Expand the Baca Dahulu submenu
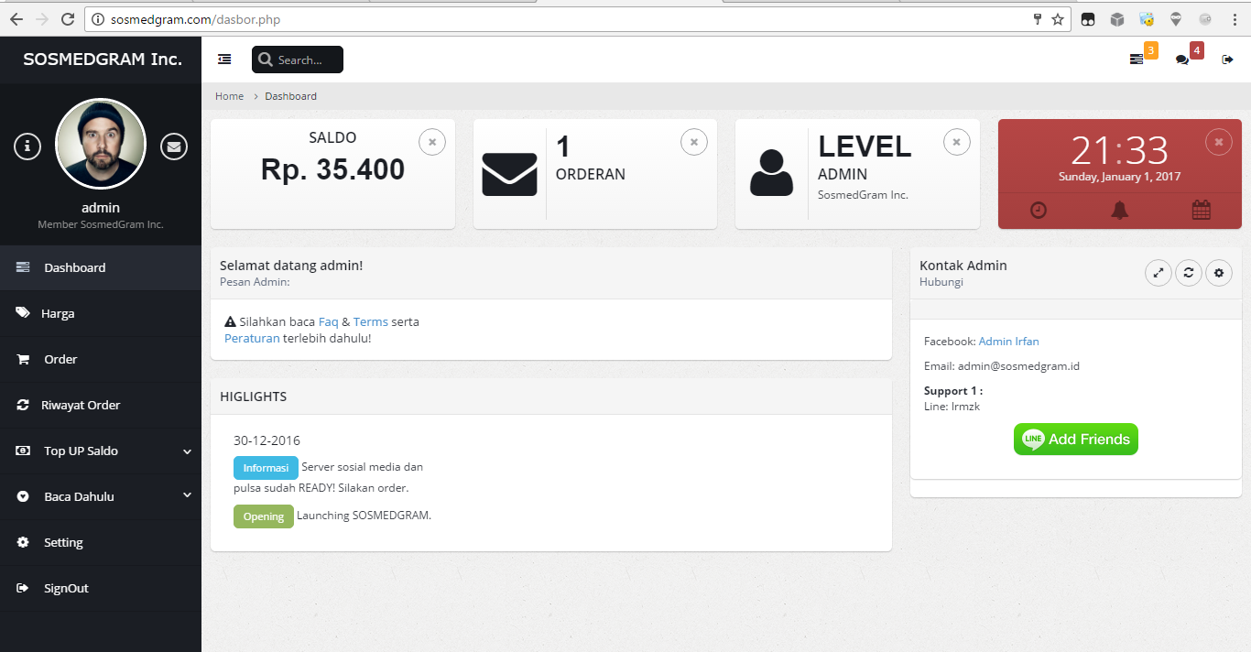 click(x=101, y=496)
